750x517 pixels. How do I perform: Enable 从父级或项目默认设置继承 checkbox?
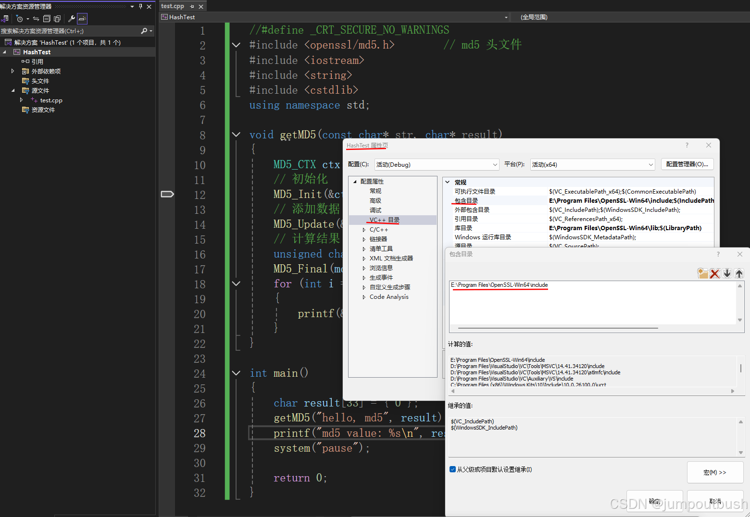pos(452,469)
